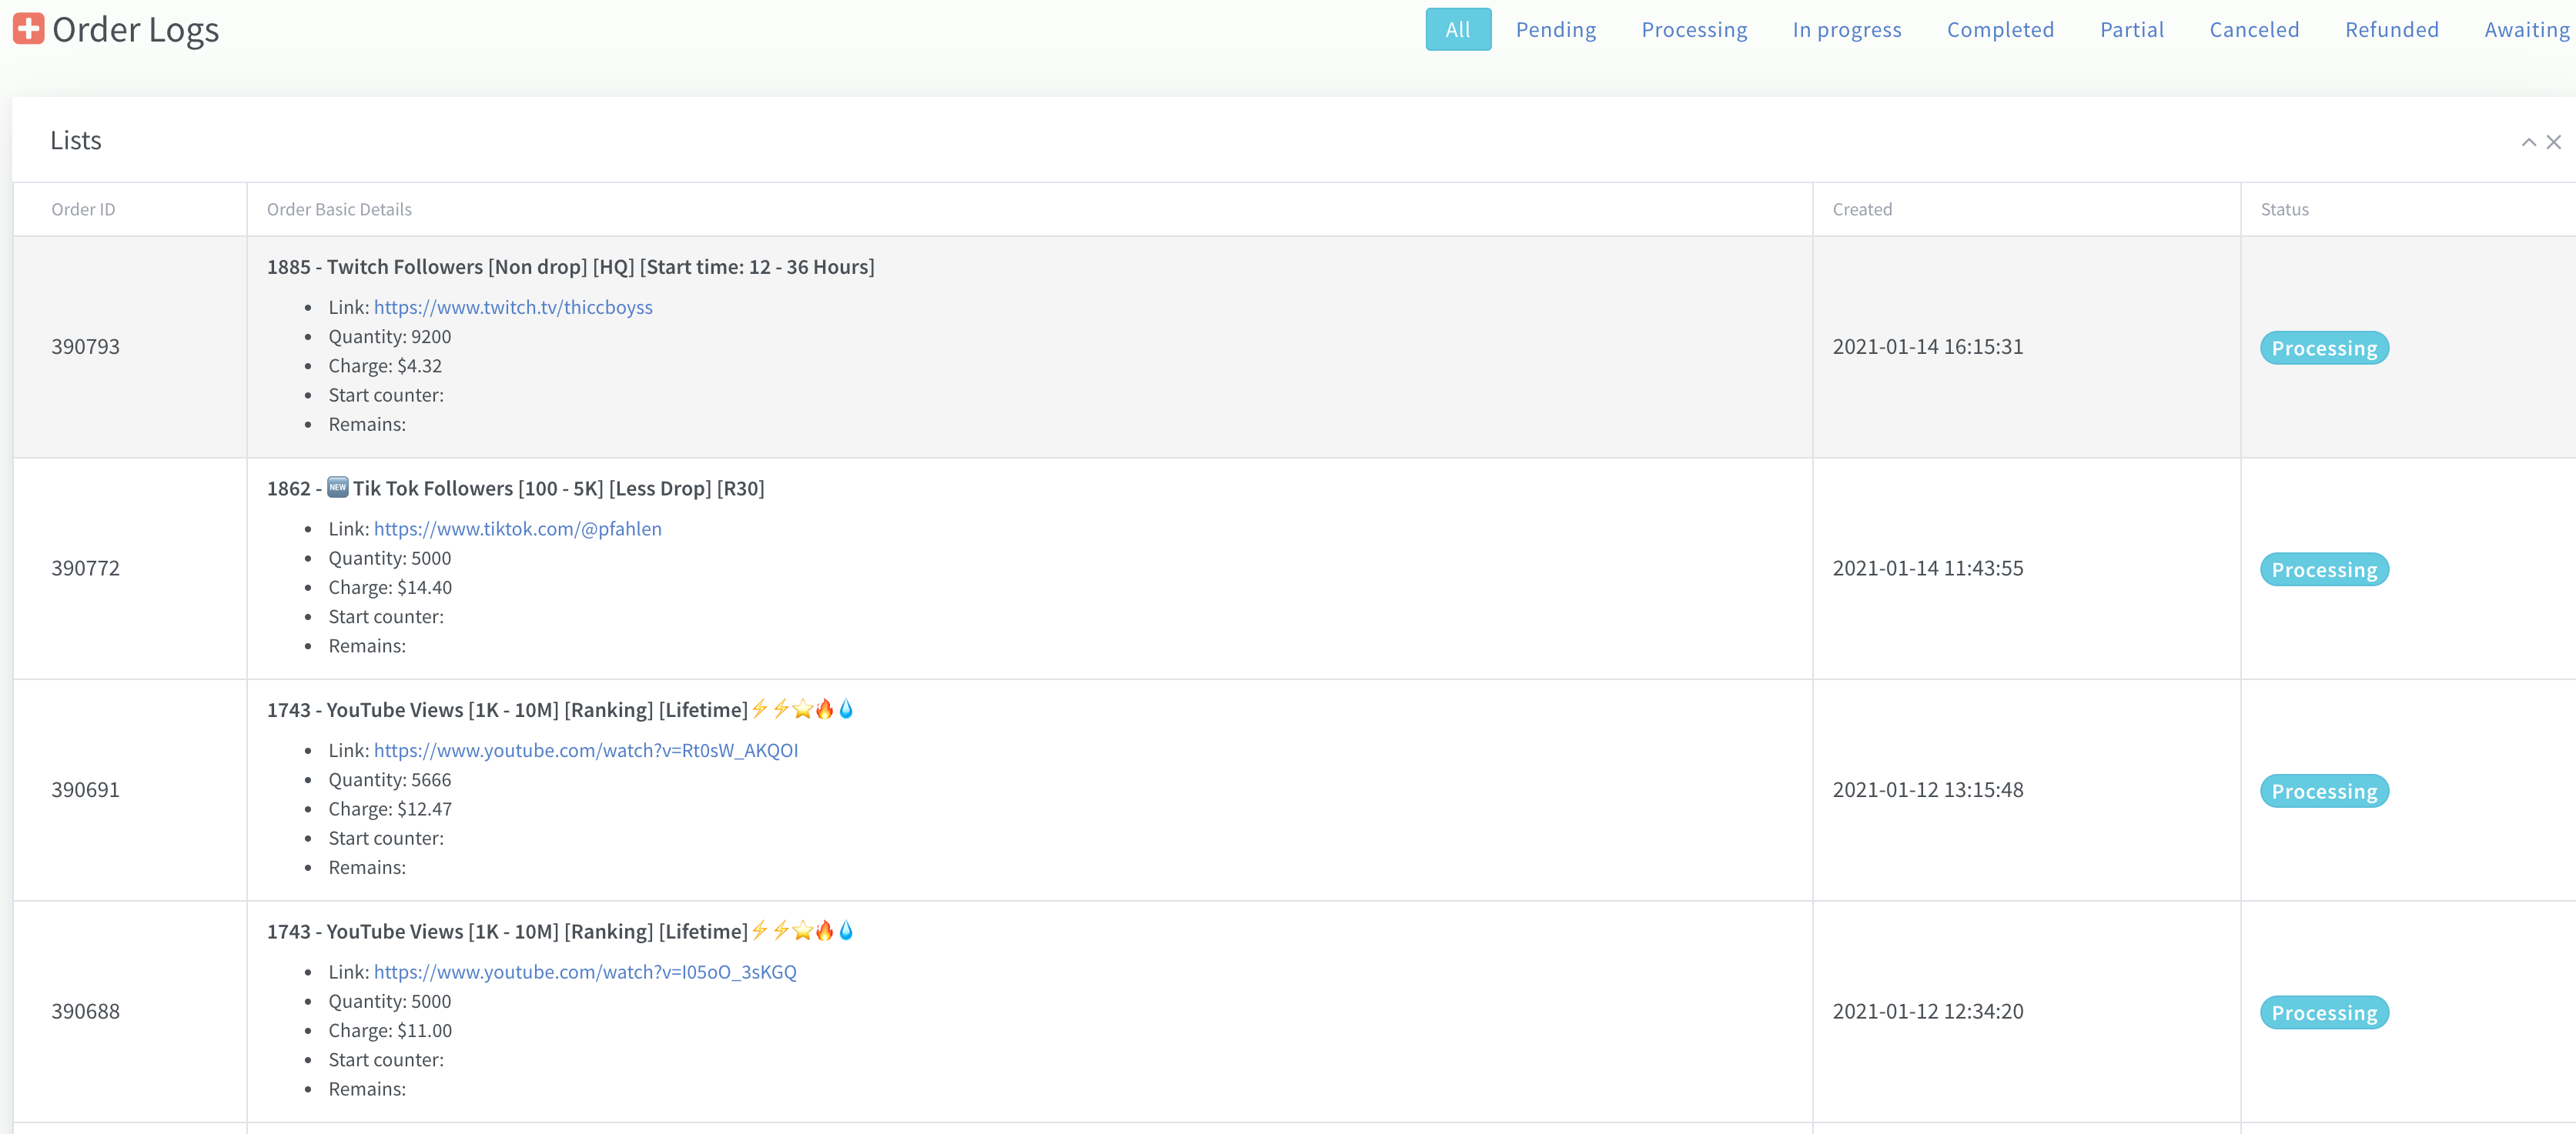The height and width of the screenshot is (1134, 2576).
Task: Click Quantity: 9200 text
Action: [389, 337]
